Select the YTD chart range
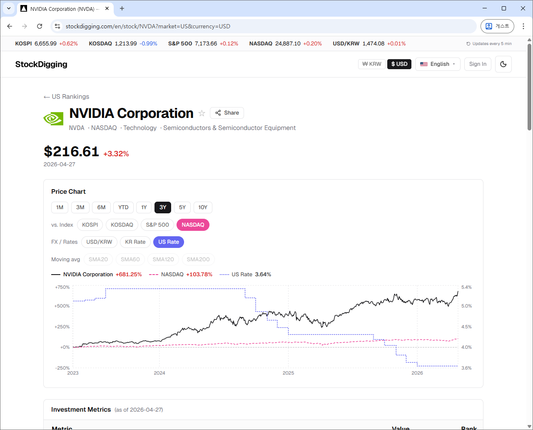 pos(123,207)
